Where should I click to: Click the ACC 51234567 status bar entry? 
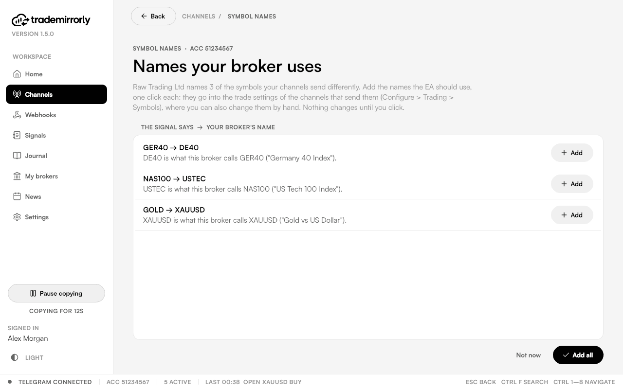(x=128, y=382)
